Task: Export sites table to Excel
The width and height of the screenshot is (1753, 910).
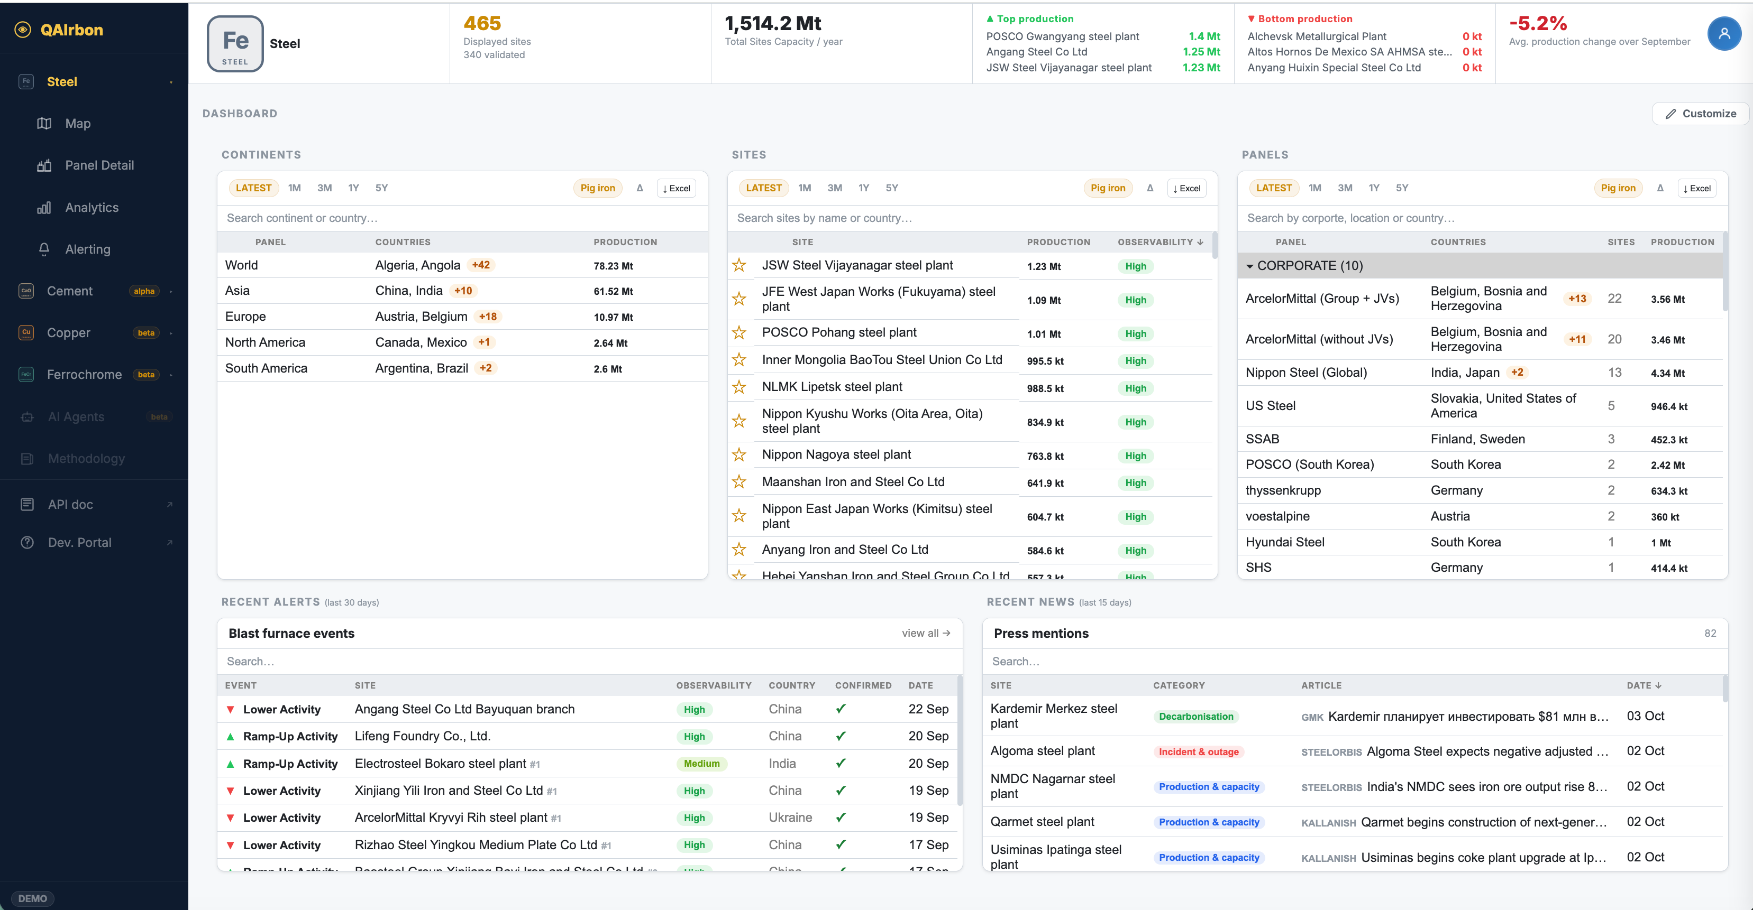Action: tap(1186, 188)
